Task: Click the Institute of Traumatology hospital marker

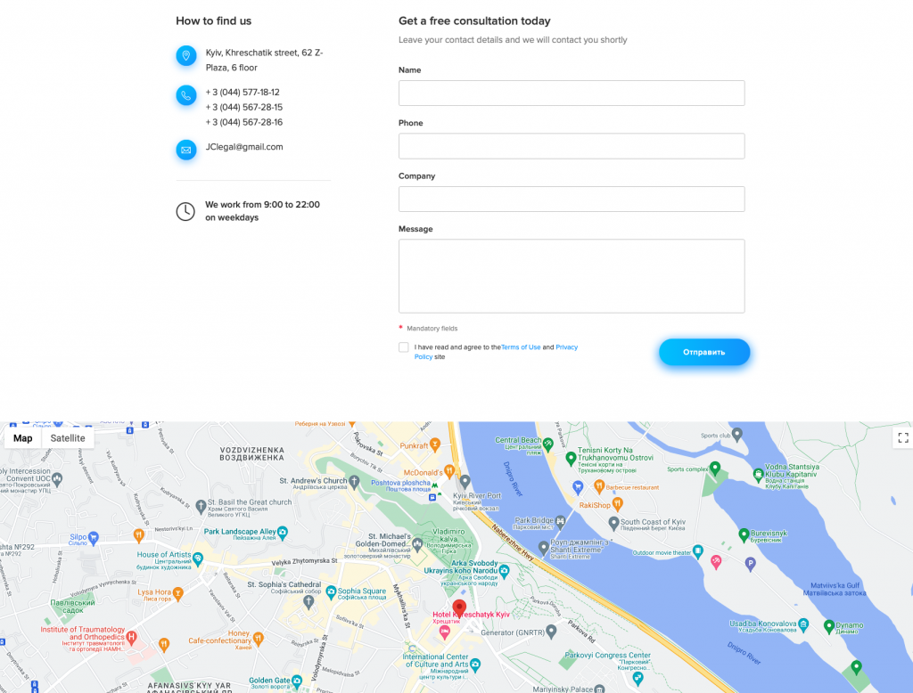Action: click(x=132, y=637)
